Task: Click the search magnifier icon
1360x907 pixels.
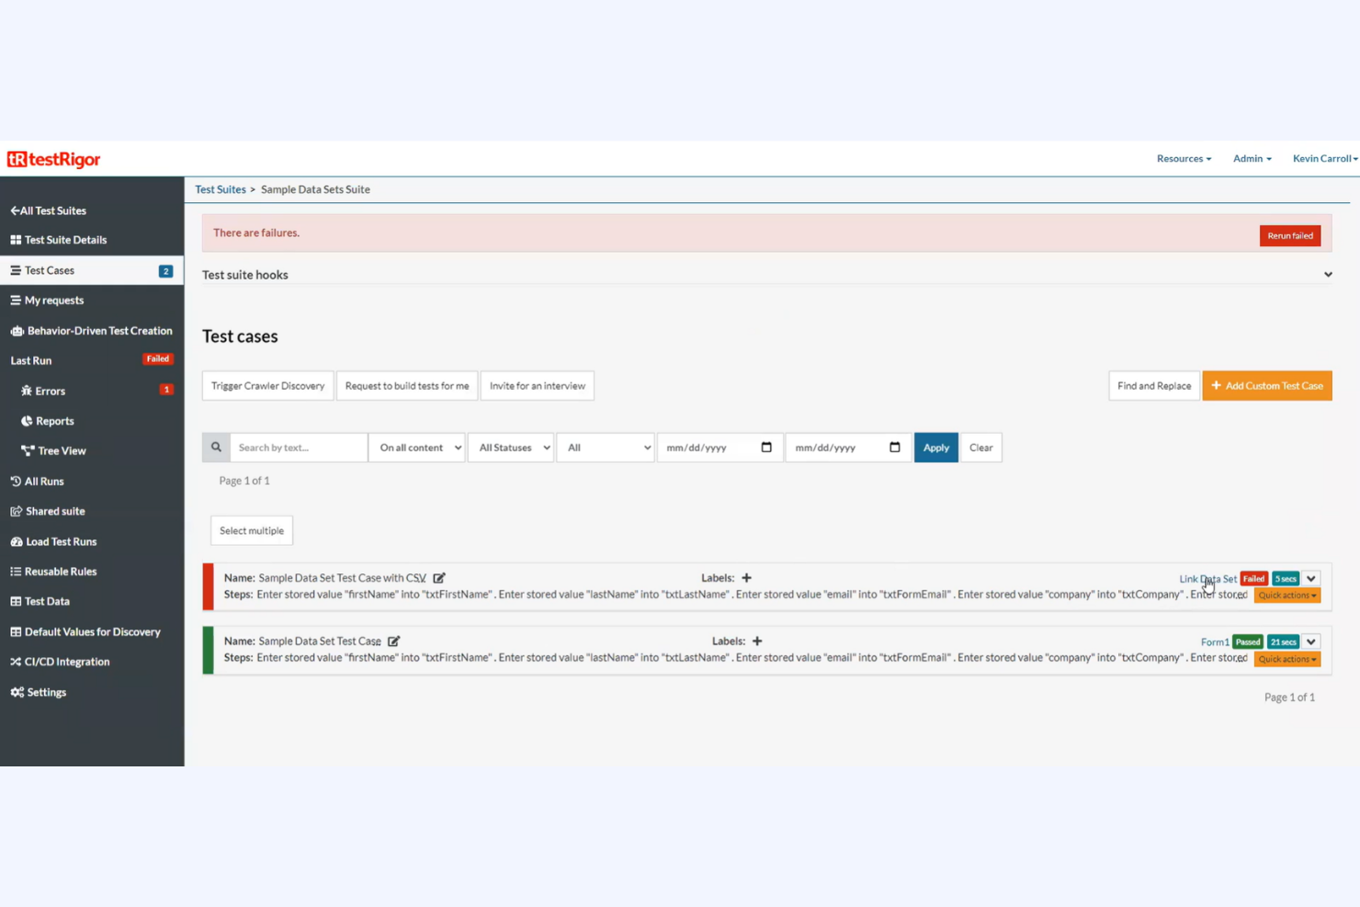Action: coord(216,447)
